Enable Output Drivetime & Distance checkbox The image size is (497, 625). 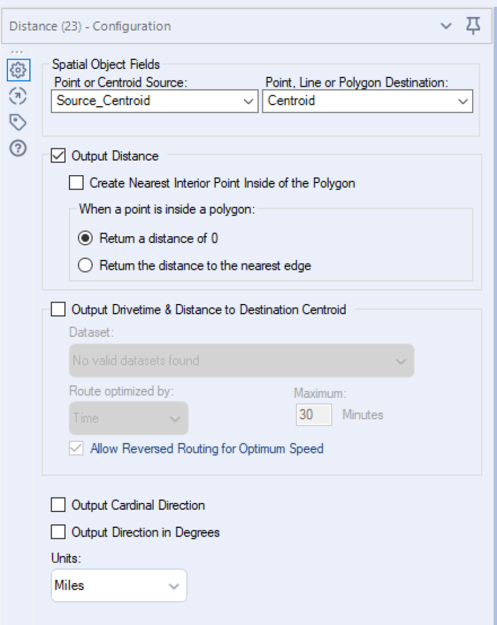coord(59,310)
